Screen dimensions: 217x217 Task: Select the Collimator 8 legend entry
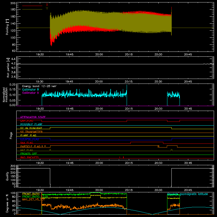tap(30, 90)
